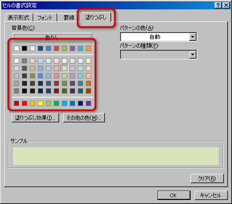Click the currently selected light green swatch
Viewport: 232px width, 204px height.
coord(64,68)
